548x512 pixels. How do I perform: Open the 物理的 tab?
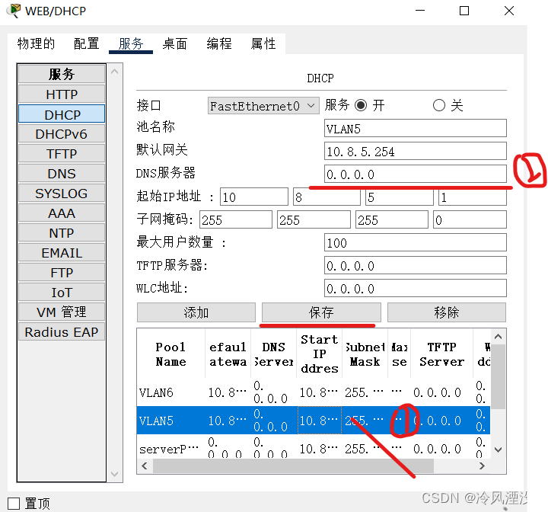[x=36, y=43]
